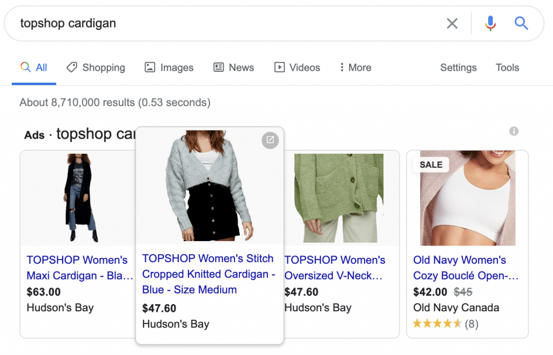Click the info icon beside the ads row

tap(514, 131)
